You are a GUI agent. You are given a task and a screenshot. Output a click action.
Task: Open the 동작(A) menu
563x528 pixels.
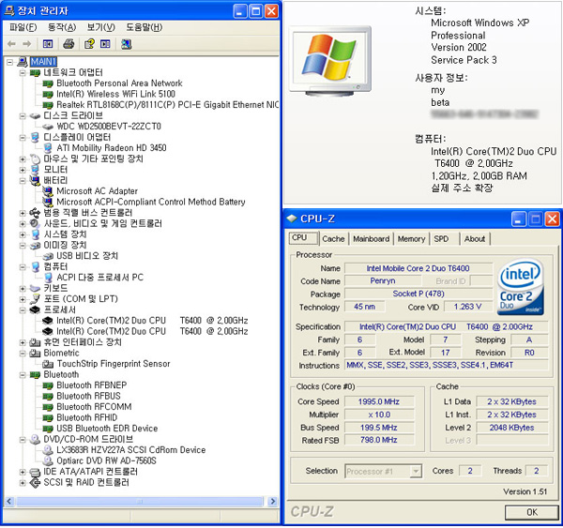tap(62, 27)
